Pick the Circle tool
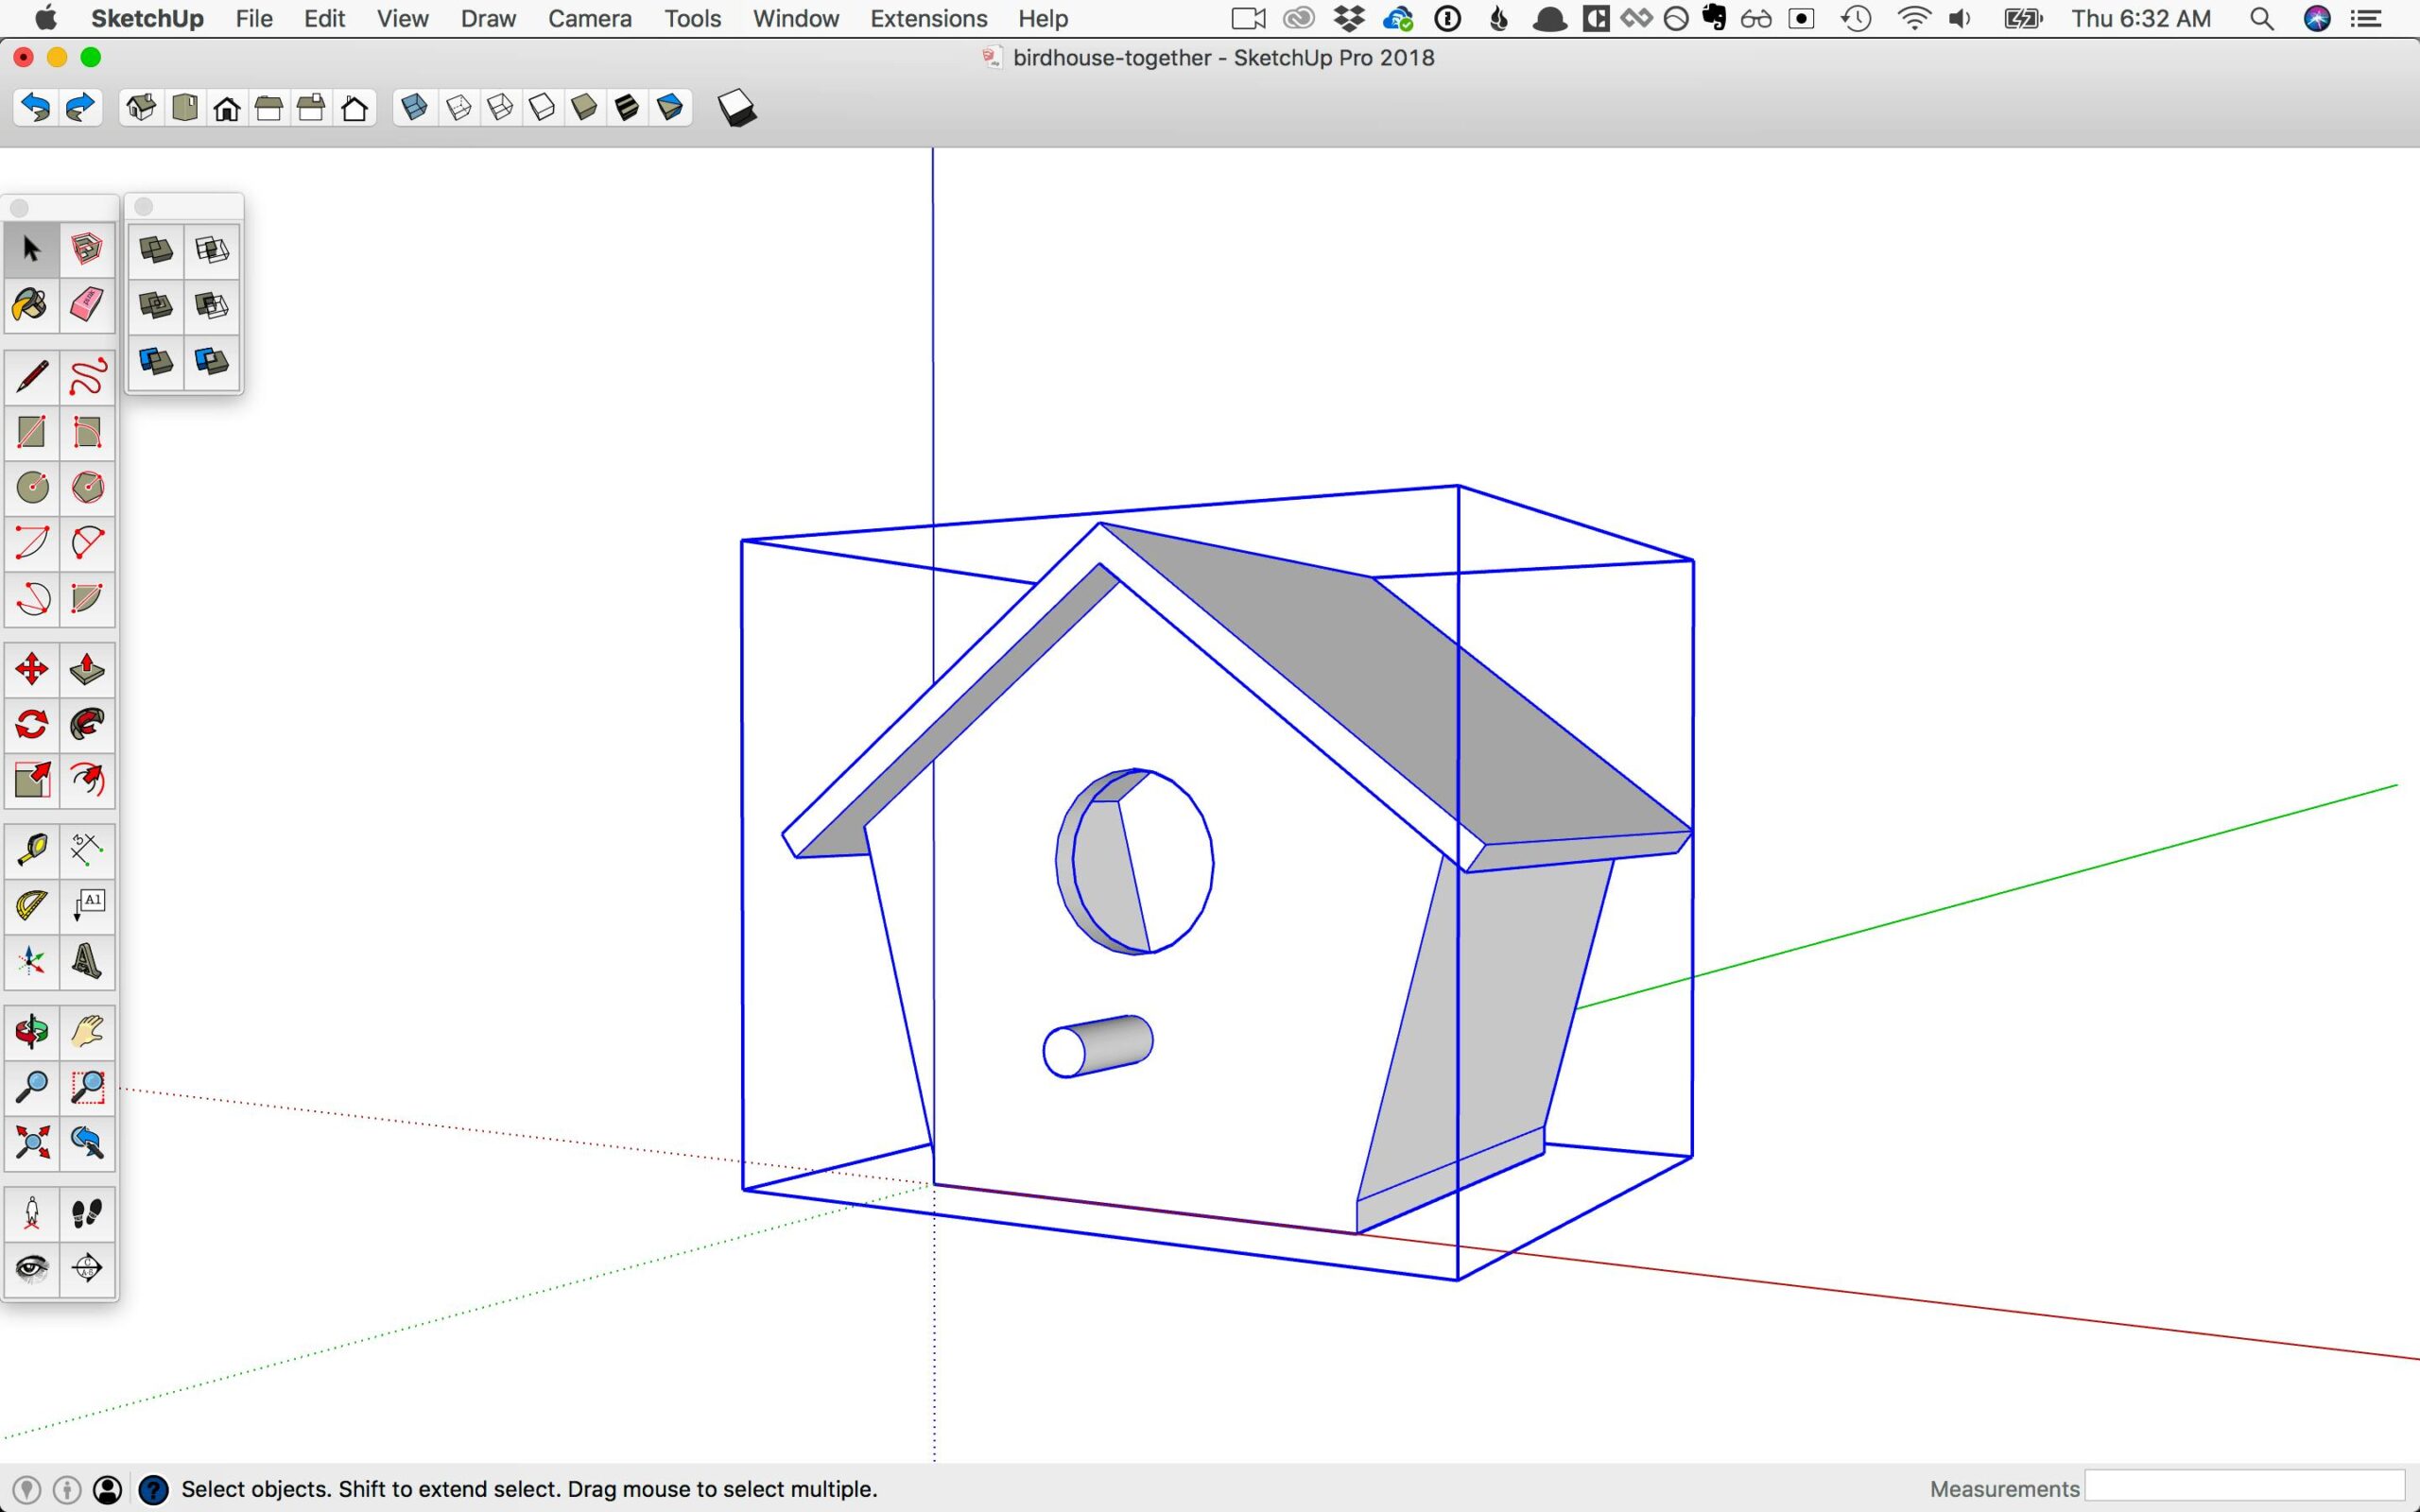 pos(31,487)
